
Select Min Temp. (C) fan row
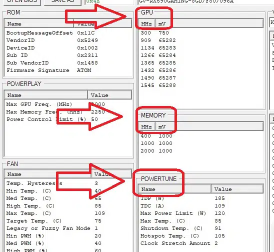tap(68, 191)
